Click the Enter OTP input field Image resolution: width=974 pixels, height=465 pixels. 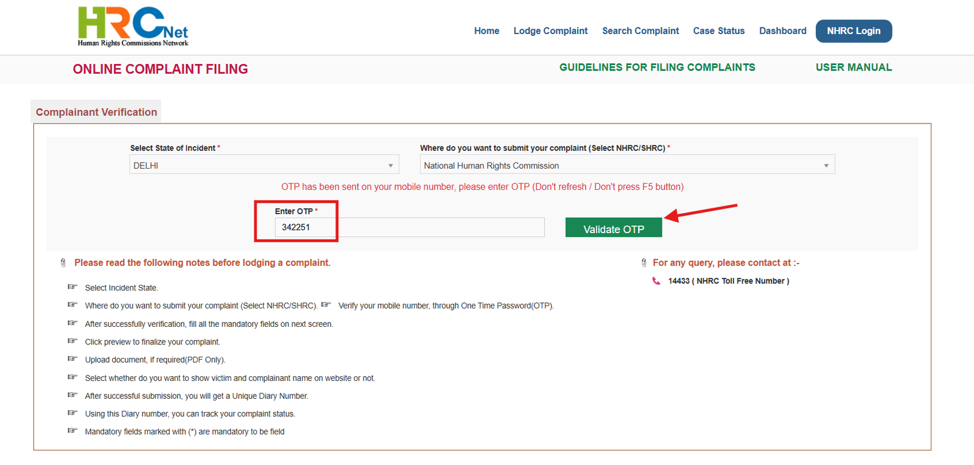(x=410, y=228)
